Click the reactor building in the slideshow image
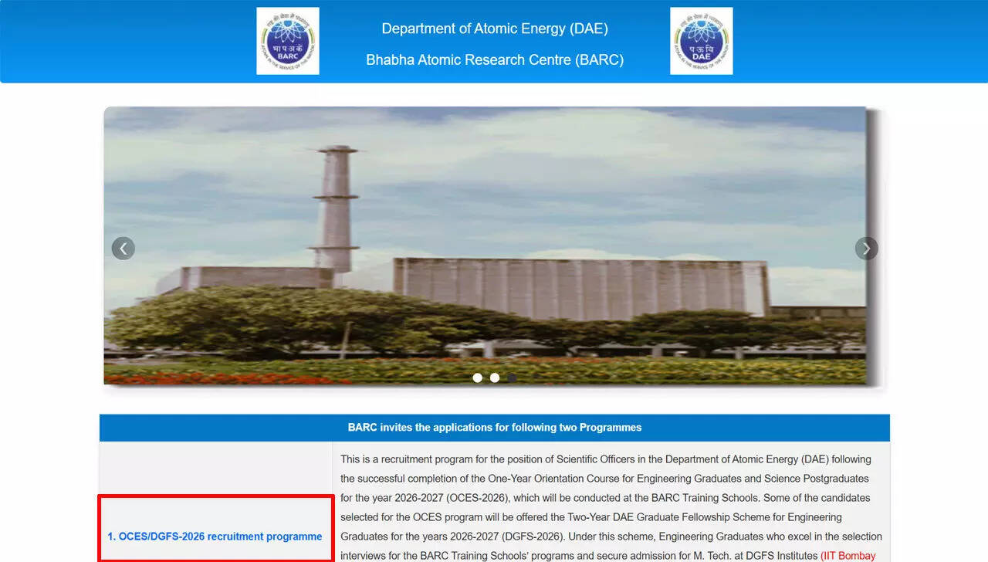 coord(579,289)
